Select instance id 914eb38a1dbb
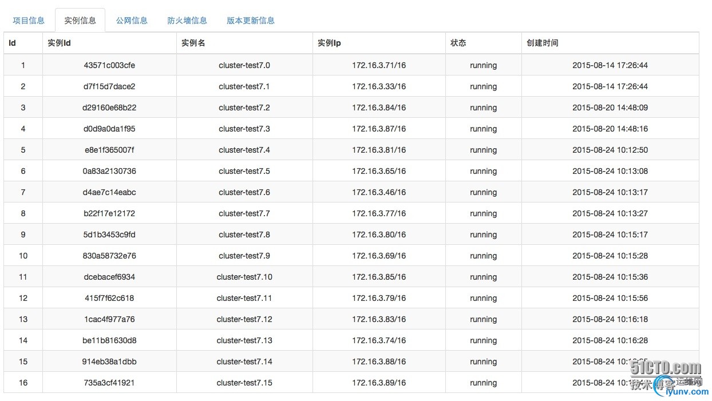The height and width of the screenshot is (401, 712). point(109,362)
